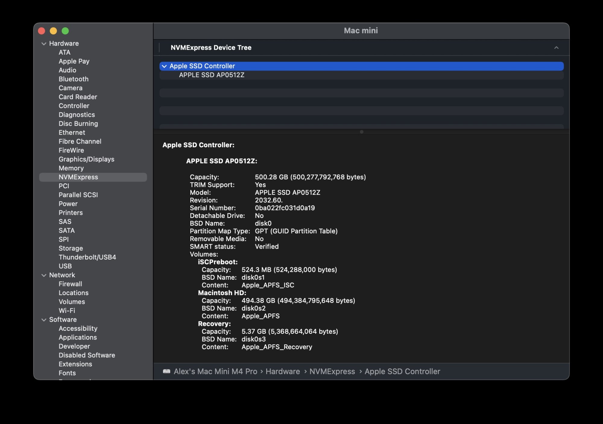Open the Storage hardware category

click(x=71, y=248)
